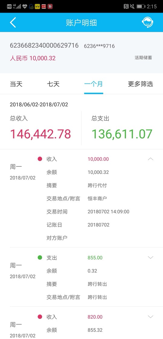Select the 一个月 tab

click(94, 84)
